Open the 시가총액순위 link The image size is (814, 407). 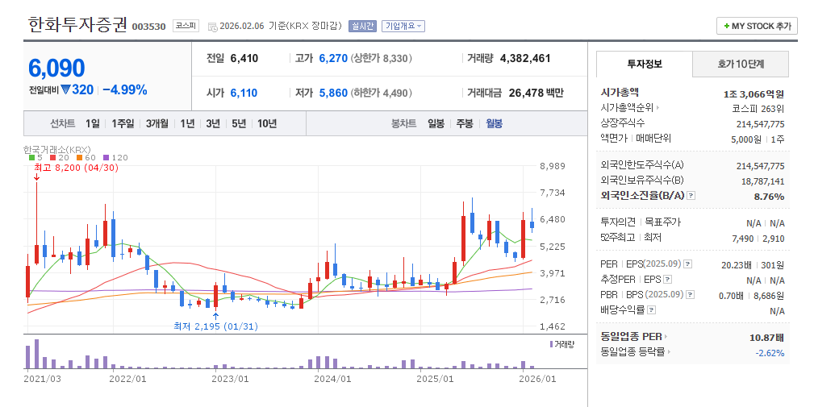[x=627, y=108]
